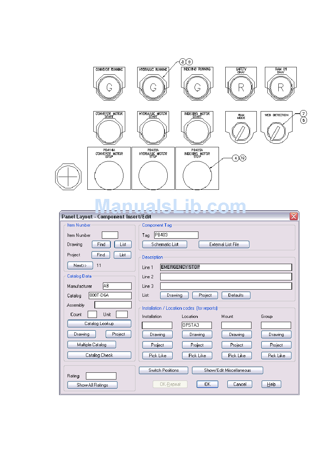Click Drawing List button in Item Number
Screen dimensions: 336x451
click(123, 244)
